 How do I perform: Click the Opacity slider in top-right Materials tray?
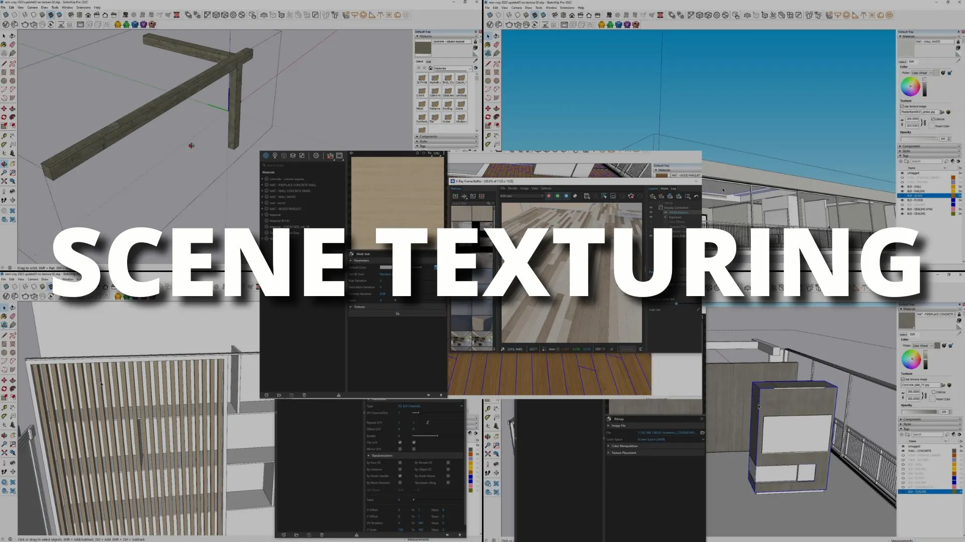(x=918, y=139)
